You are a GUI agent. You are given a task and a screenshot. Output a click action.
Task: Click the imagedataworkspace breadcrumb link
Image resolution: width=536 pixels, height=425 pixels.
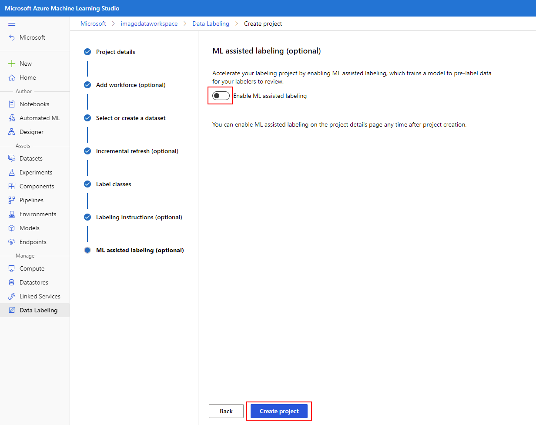point(149,23)
